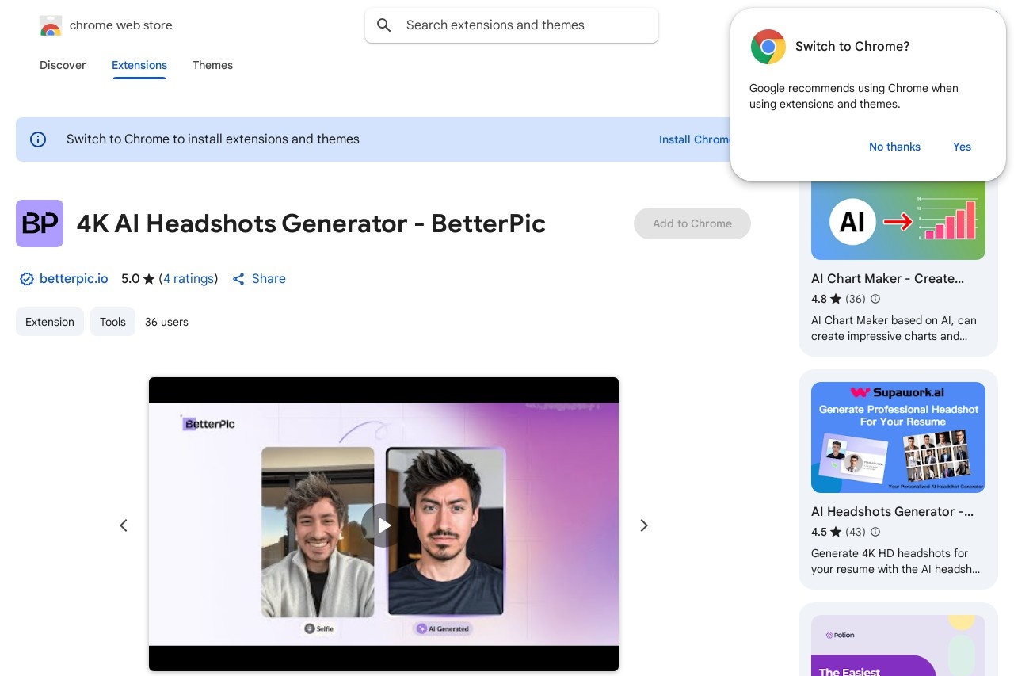The image size is (1014, 676).
Task: Click the Add to Chrome button
Action: [692, 223]
